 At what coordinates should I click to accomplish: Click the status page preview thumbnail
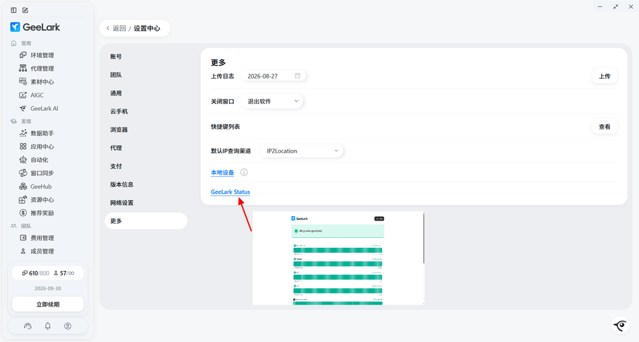click(338, 259)
